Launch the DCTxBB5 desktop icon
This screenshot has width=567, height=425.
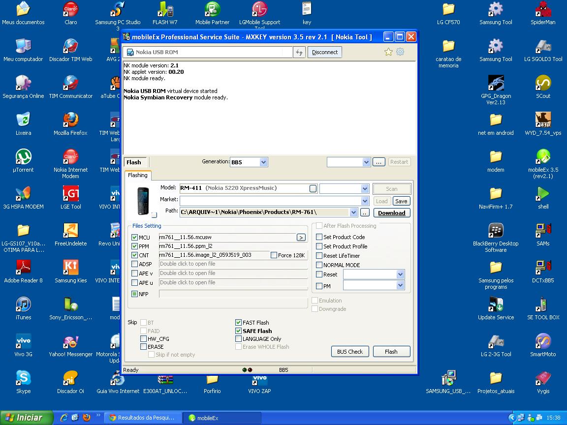pyautogui.click(x=543, y=271)
